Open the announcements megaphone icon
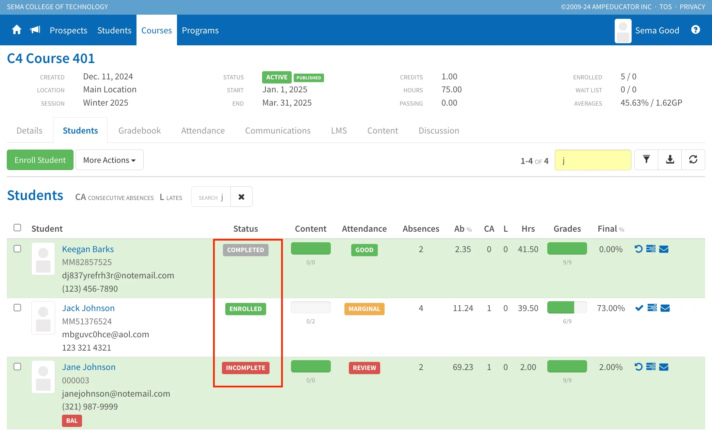Viewport: 712px width, 430px height. 35,30
